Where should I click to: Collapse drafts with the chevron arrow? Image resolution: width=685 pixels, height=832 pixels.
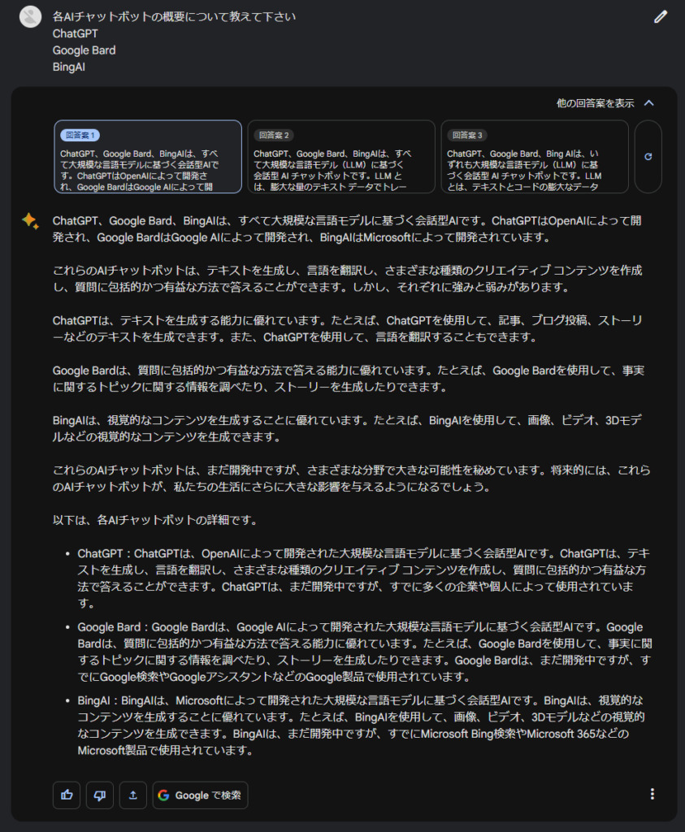649,103
